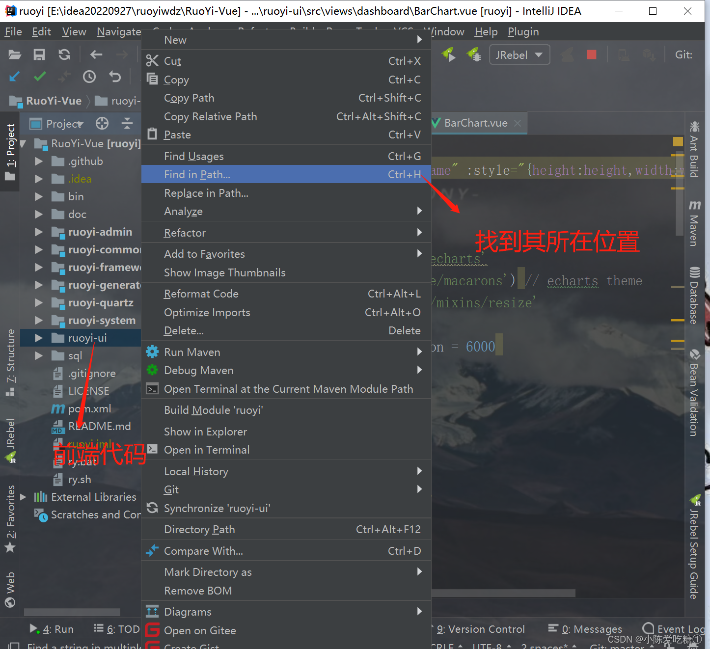Open the Run tool window button
Viewport: 710px width, 649px height.
(52, 629)
